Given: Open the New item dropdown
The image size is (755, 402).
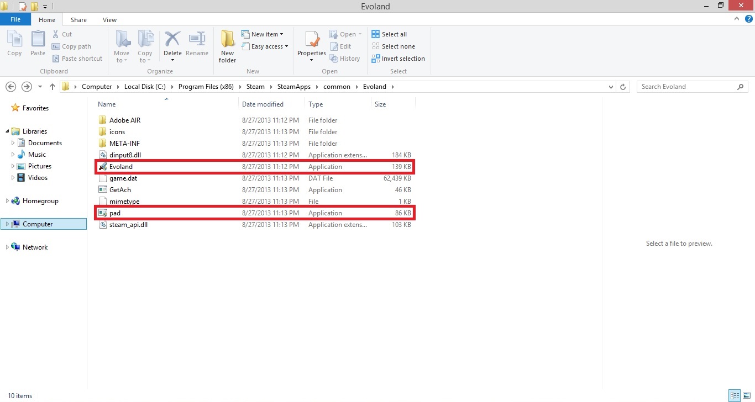Looking at the screenshot, I should (x=262, y=34).
